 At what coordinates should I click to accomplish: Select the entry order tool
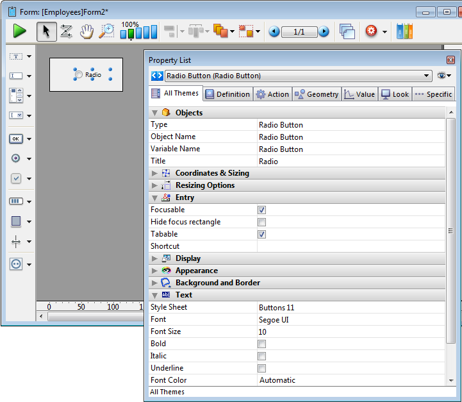[x=66, y=31]
